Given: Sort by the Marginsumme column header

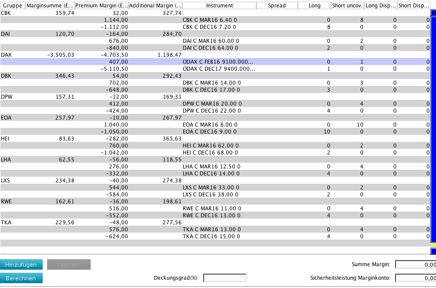Looking at the screenshot, I should pyautogui.click(x=50, y=6).
